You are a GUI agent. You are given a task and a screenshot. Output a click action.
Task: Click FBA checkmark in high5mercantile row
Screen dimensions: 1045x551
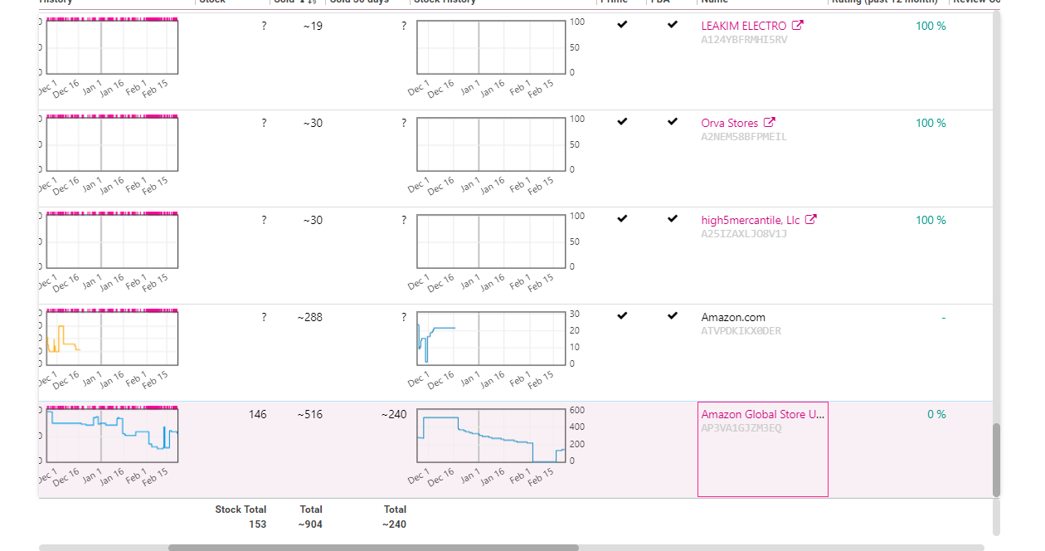[673, 219]
